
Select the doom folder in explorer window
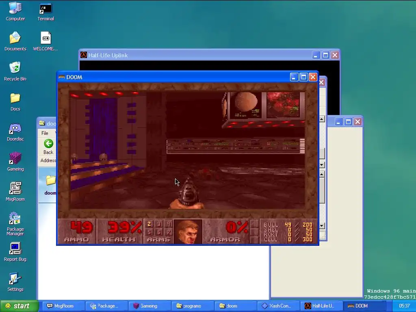[50, 186]
